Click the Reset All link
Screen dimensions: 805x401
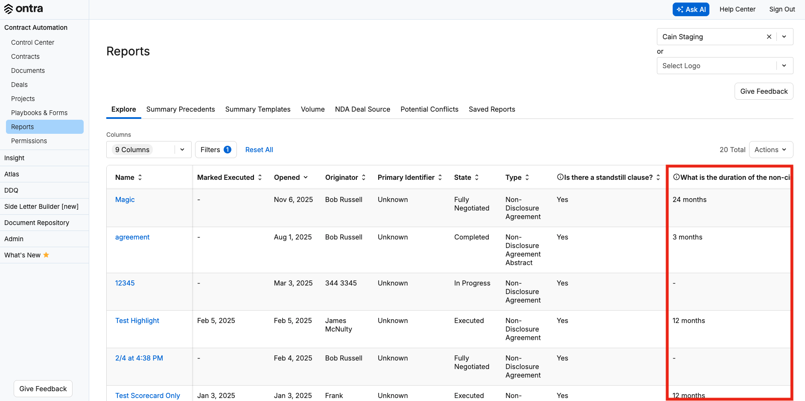point(259,150)
